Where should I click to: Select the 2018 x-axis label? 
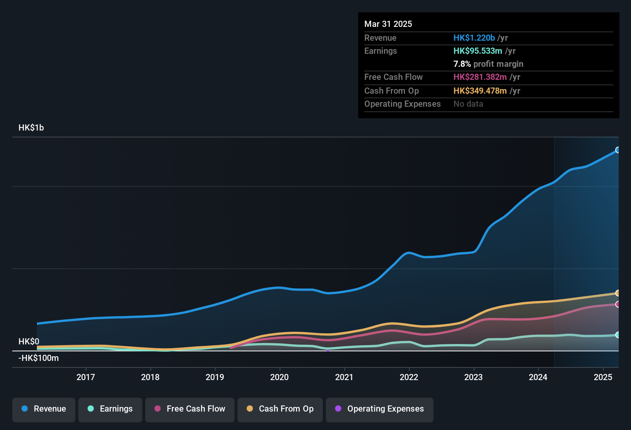coord(150,377)
